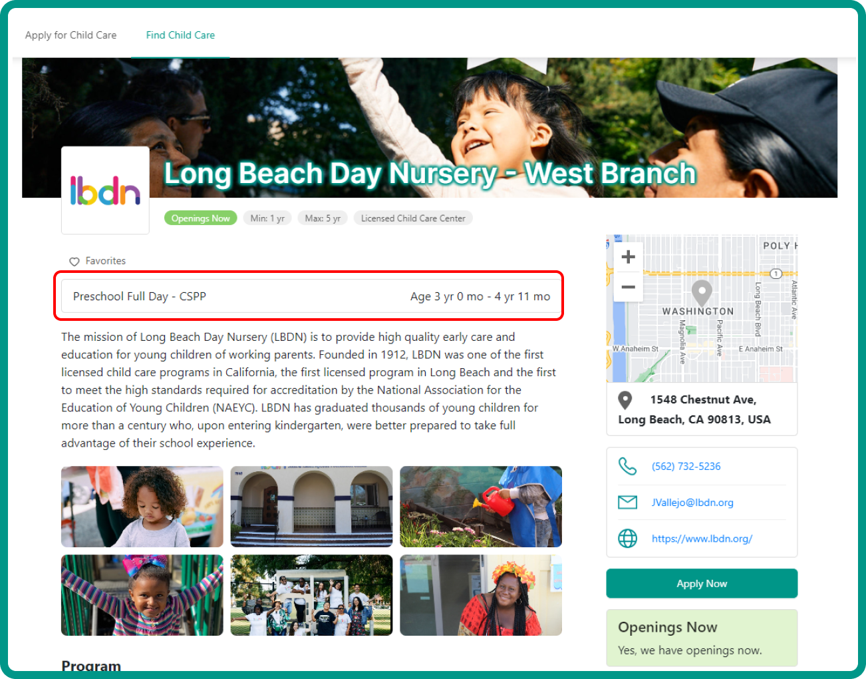Viewport: 866px width, 679px height.
Task: Click the lbdn logo image
Action: click(x=105, y=190)
